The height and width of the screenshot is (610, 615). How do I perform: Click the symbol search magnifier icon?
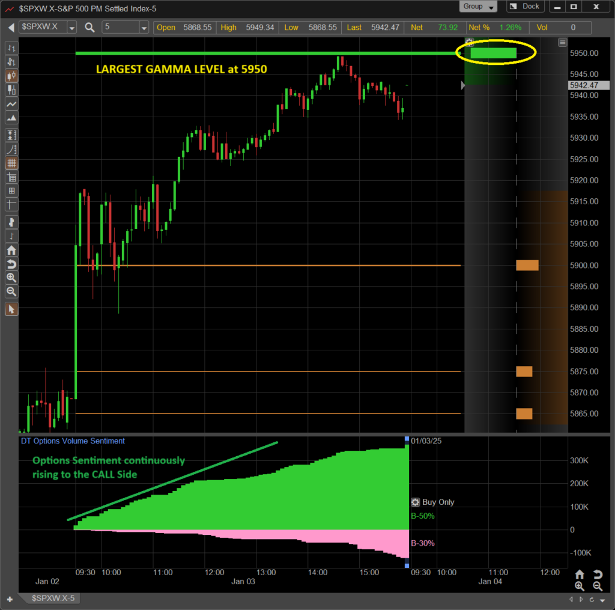90,28
